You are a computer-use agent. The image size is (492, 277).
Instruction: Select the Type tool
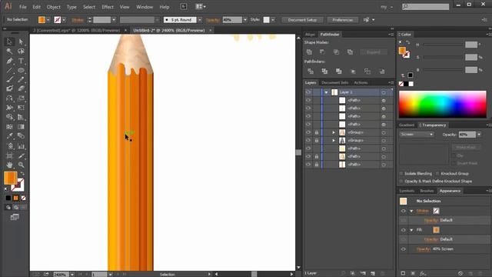click(x=21, y=61)
